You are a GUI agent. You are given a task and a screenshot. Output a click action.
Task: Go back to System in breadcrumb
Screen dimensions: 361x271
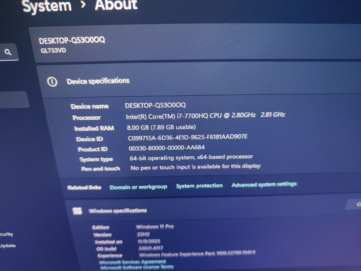click(47, 6)
